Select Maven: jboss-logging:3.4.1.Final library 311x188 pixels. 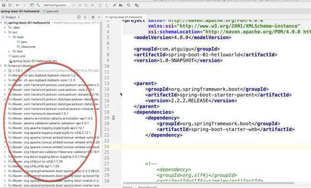point(47,156)
